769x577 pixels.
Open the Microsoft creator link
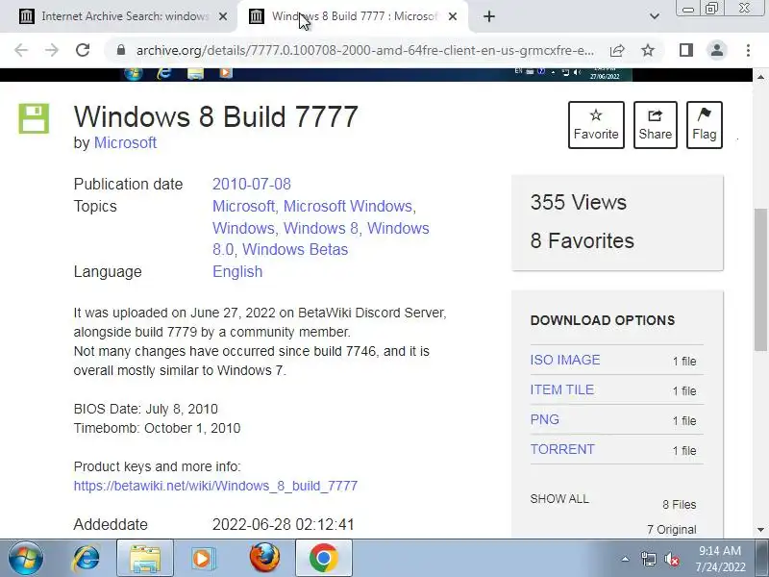[x=125, y=142]
